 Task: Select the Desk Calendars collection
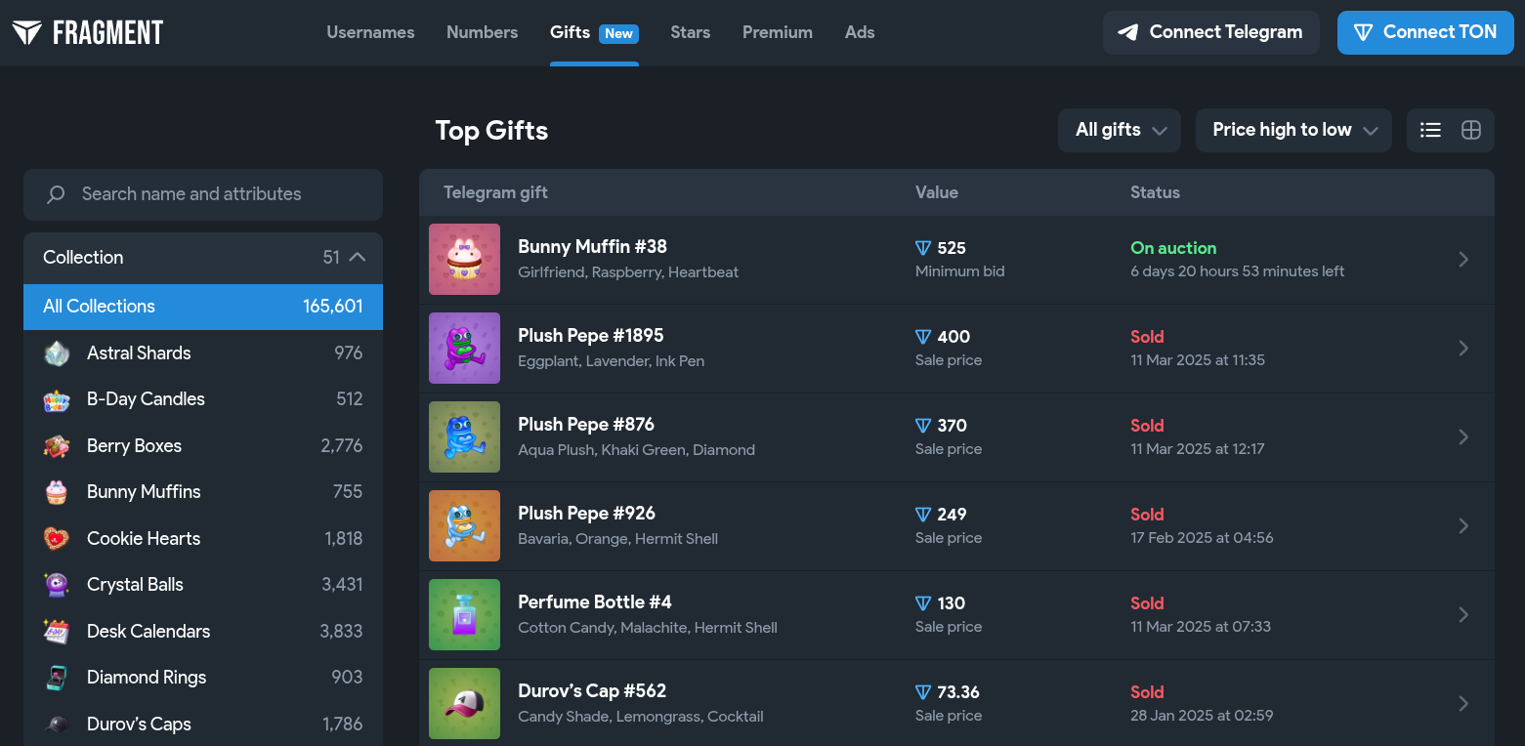tap(203, 632)
